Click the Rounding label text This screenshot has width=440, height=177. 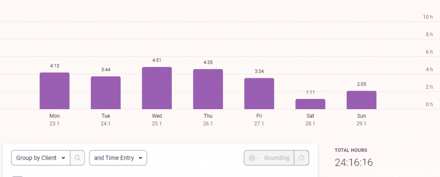click(x=277, y=158)
